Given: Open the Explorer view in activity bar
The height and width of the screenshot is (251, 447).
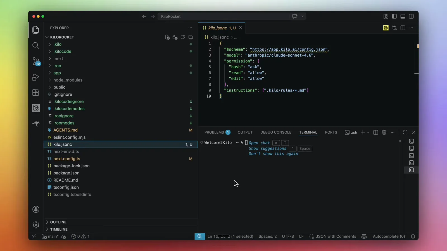Looking at the screenshot, I should point(36,30).
